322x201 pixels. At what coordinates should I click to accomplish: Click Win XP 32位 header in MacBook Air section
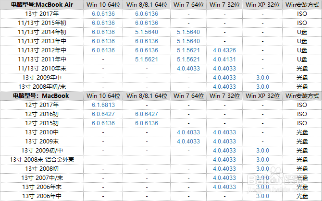[263, 5]
